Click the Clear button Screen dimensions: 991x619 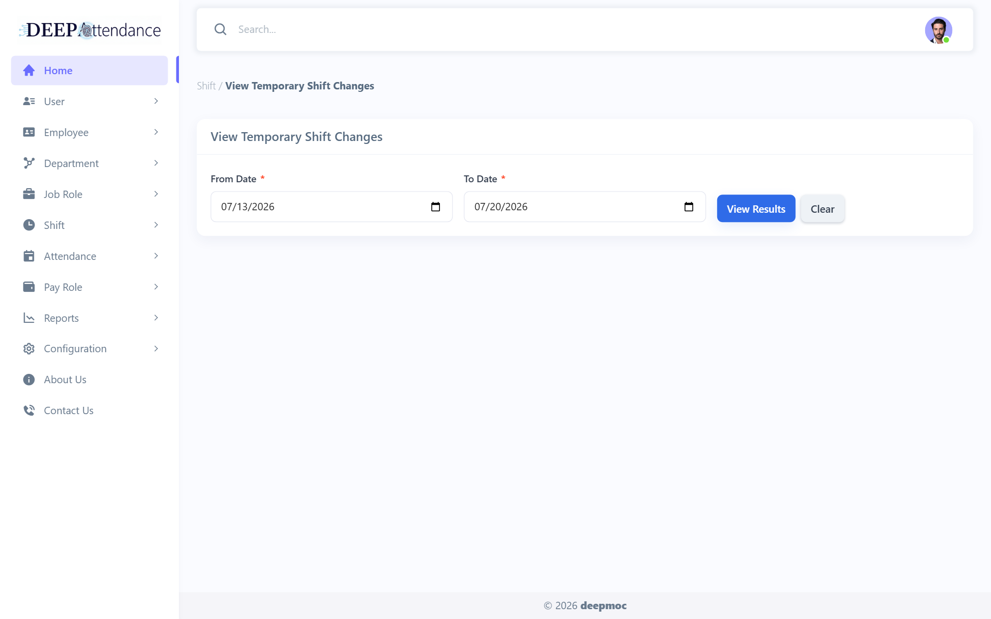point(822,209)
